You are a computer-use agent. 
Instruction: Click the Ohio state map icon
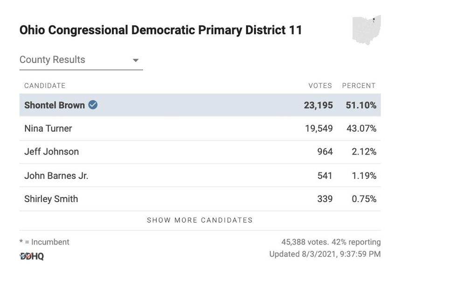[x=367, y=30]
